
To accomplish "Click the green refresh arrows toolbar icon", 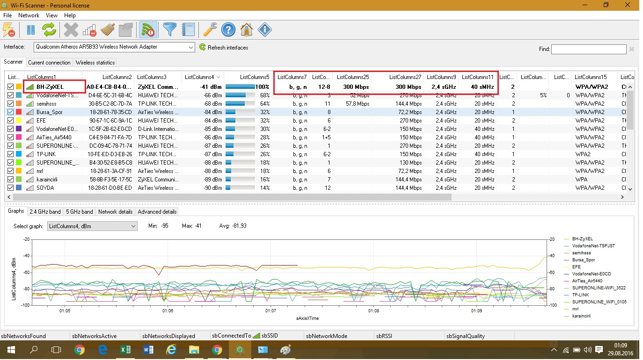I will click(49, 30).
